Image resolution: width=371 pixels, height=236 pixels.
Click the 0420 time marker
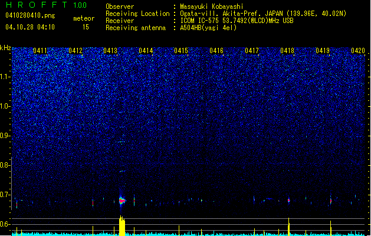point(358,51)
